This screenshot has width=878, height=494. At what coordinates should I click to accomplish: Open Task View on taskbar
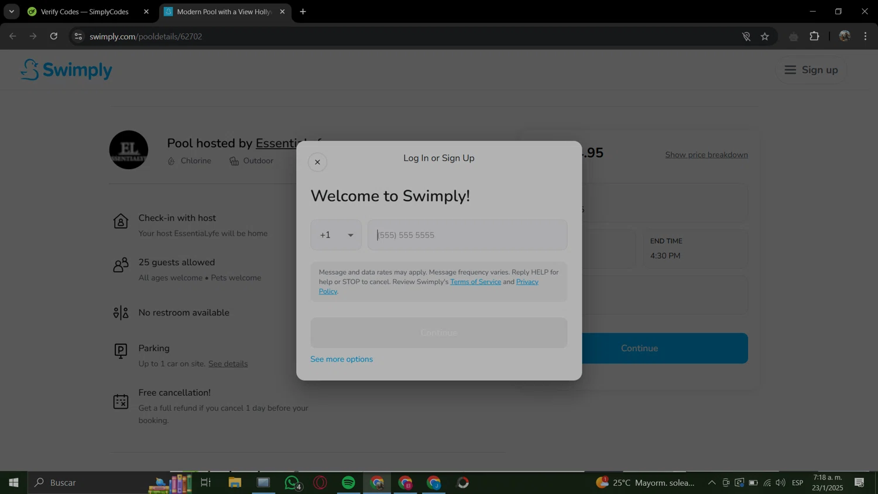coord(205,482)
